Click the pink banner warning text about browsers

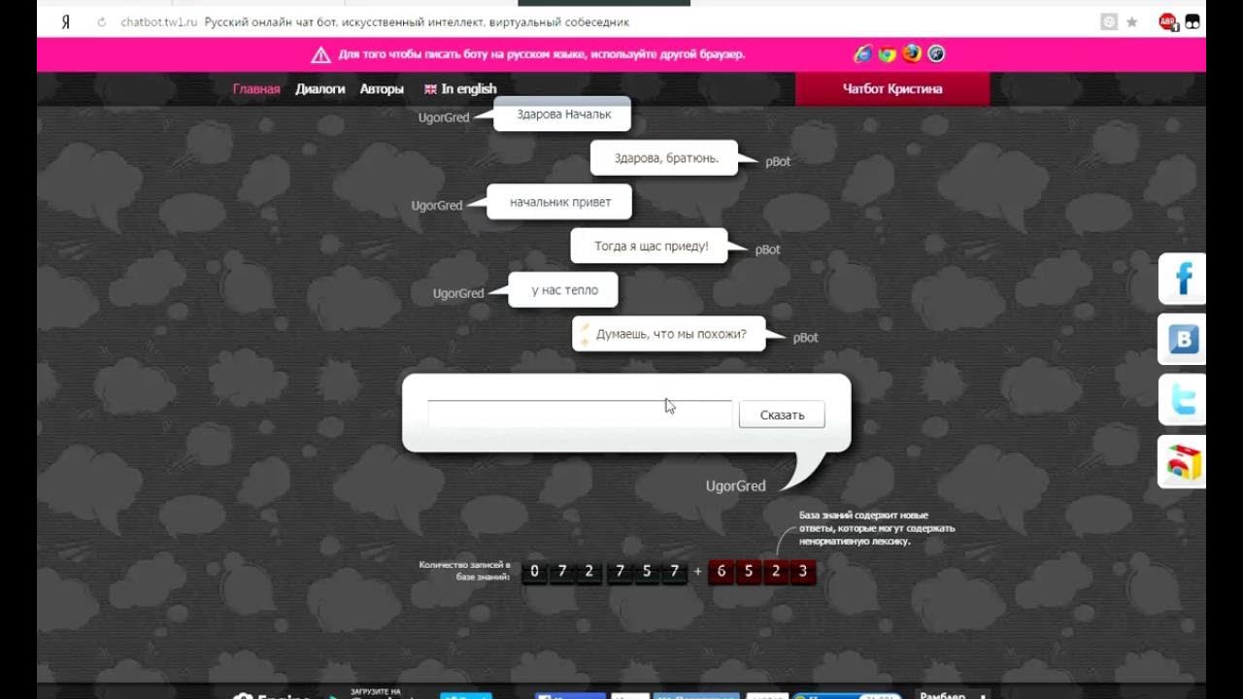[x=542, y=54]
